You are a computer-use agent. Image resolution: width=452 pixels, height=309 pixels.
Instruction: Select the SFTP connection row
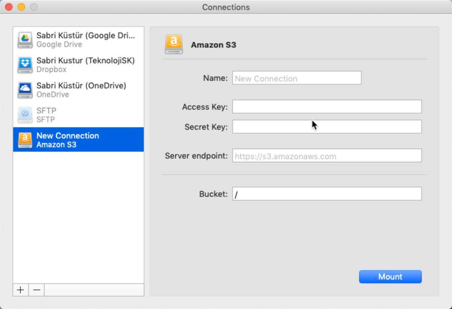coord(78,115)
